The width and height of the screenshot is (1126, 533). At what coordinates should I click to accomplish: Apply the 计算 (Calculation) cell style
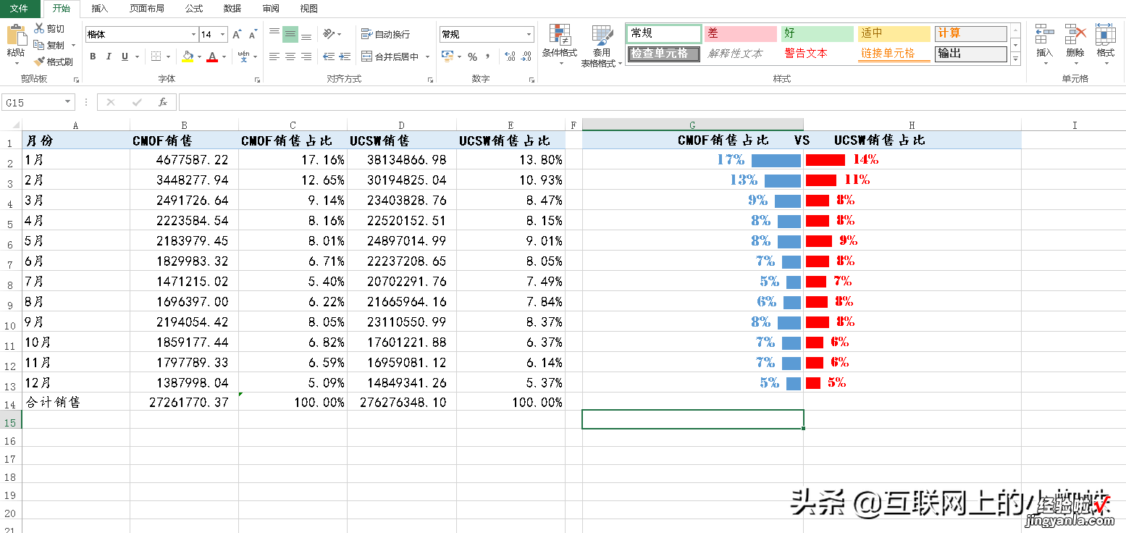click(971, 33)
